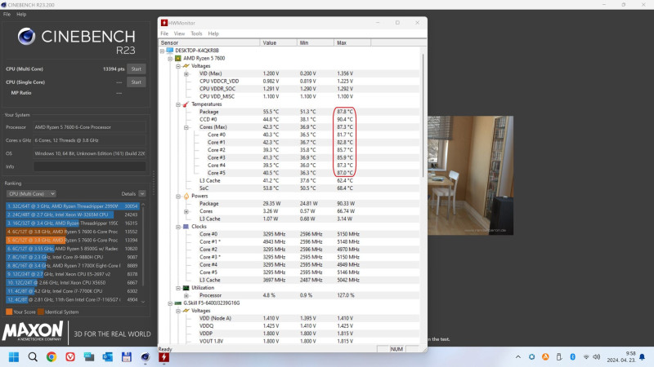Click the Utilization section icon
This screenshot has width=654, height=367.
(186, 288)
